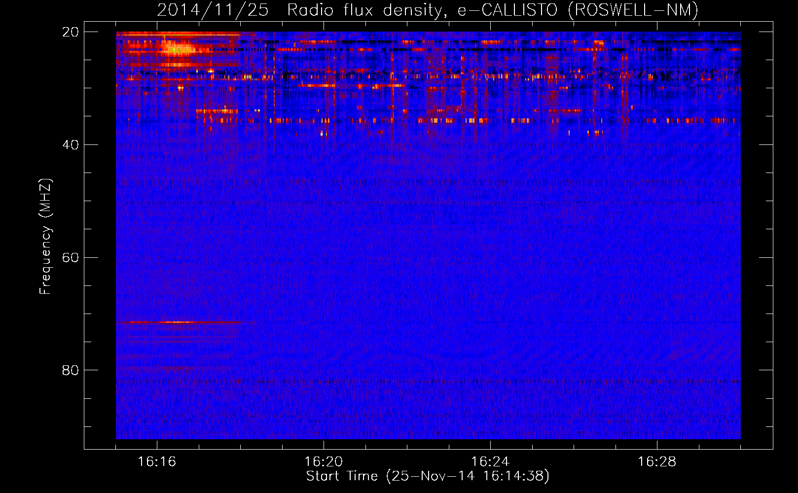Click the 20 MHz frequency tick label
This screenshot has width=798, height=493.
[71, 32]
